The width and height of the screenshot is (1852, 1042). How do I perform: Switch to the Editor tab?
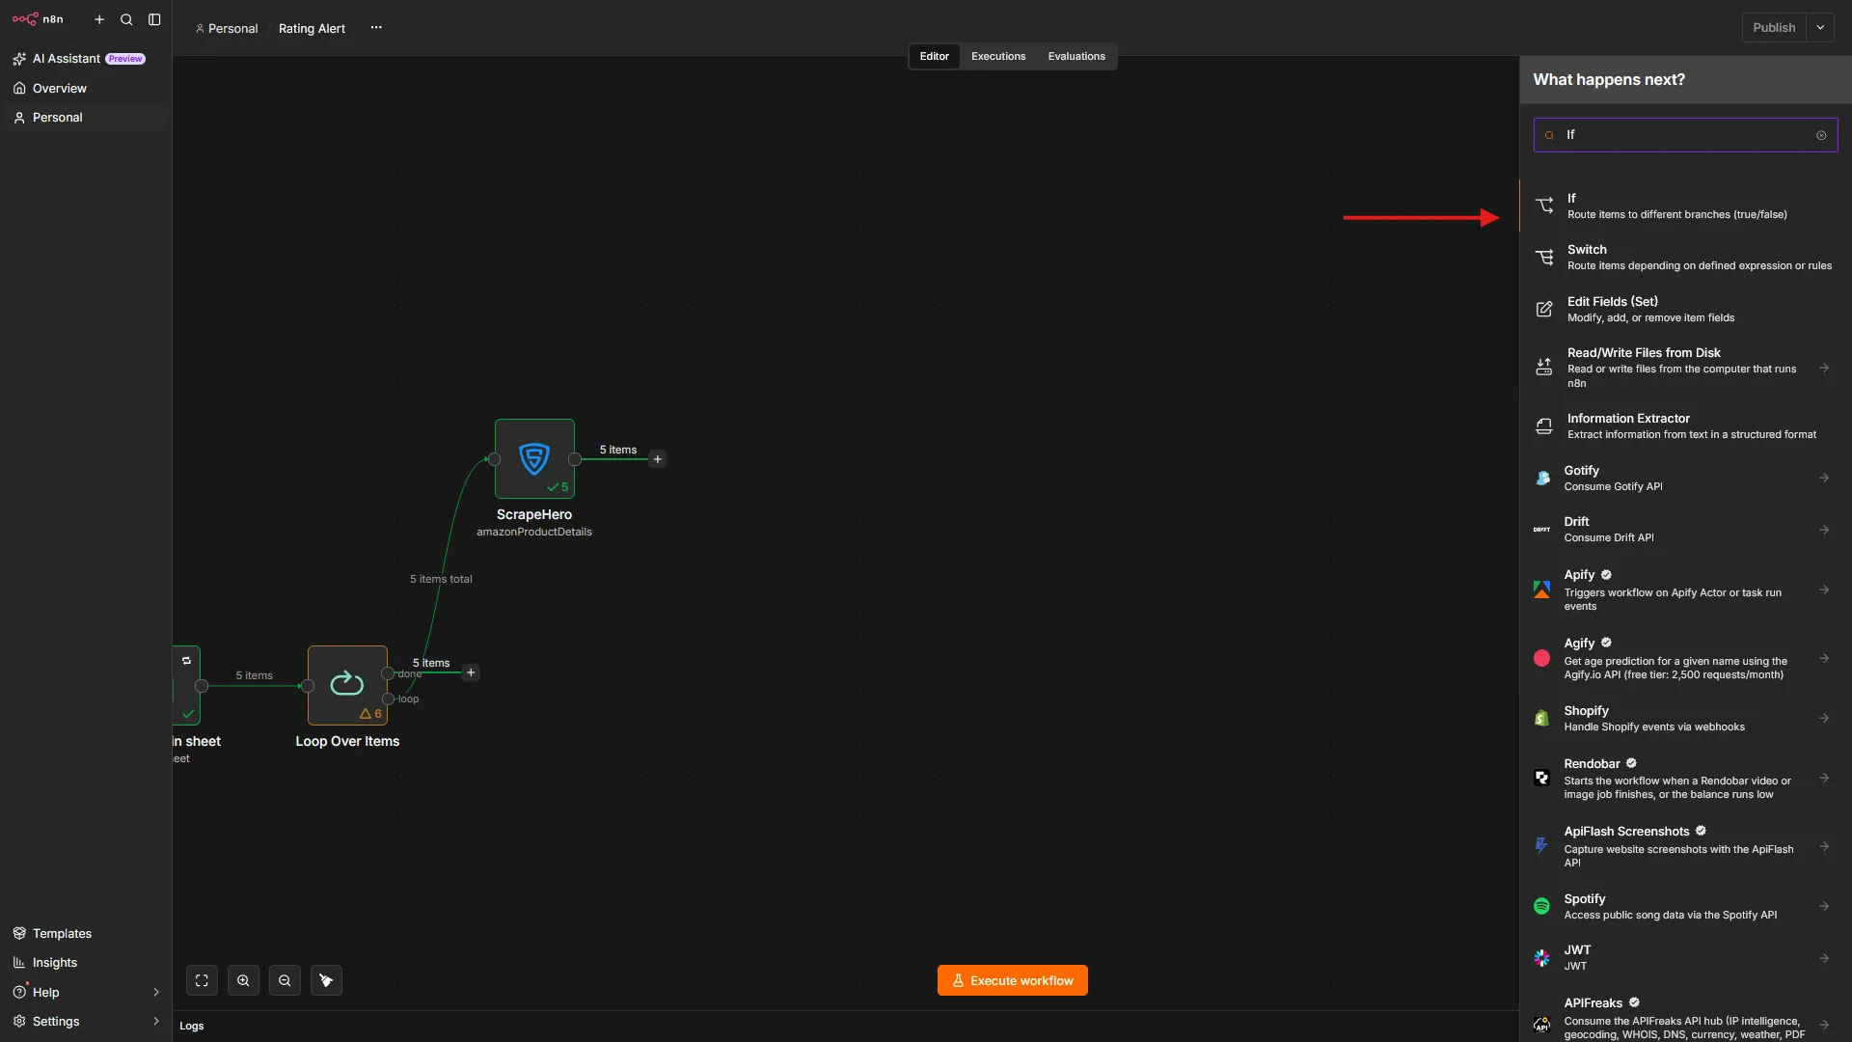click(x=934, y=56)
